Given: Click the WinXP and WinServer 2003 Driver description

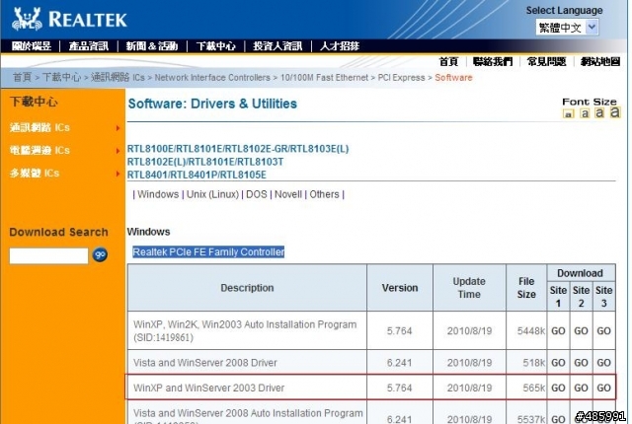Looking at the screenshot, I should pos(208,388).
